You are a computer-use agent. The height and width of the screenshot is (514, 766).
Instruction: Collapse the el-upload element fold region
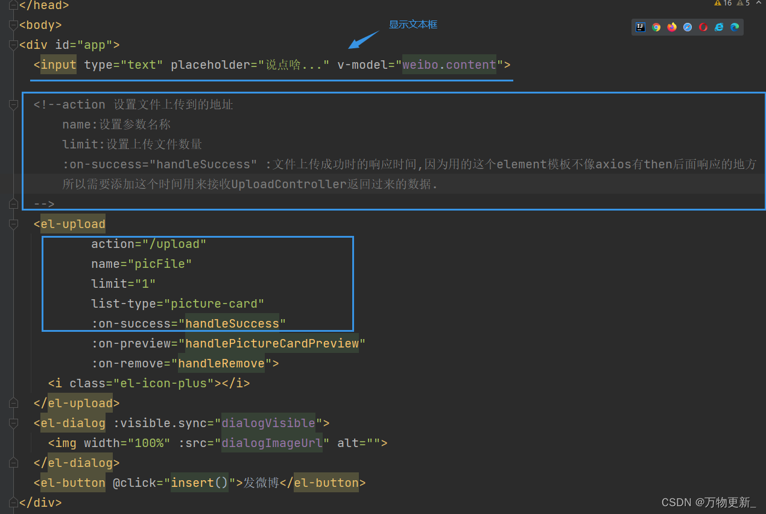point(13,224)
